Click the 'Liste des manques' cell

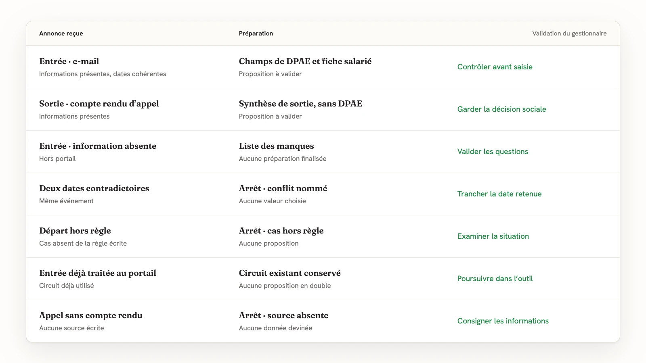[x=277, y=146]
